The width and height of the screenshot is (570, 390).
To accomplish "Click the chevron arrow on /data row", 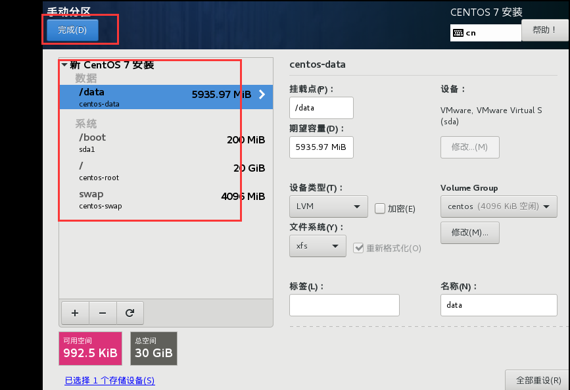I will click(262, 95).
